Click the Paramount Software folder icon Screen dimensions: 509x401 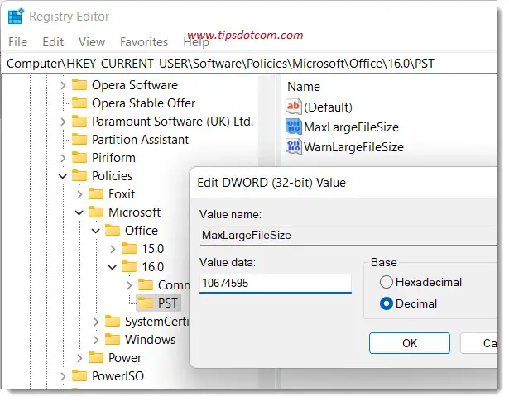(79, 122)
